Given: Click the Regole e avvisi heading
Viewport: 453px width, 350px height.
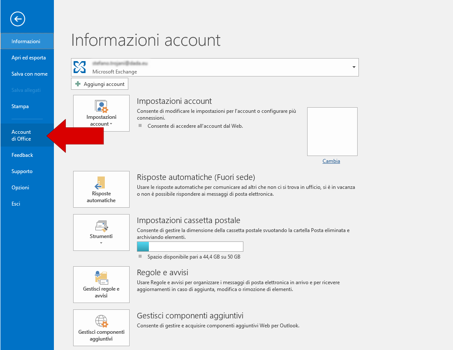Looking at the screenshot, I should [163, 272].
